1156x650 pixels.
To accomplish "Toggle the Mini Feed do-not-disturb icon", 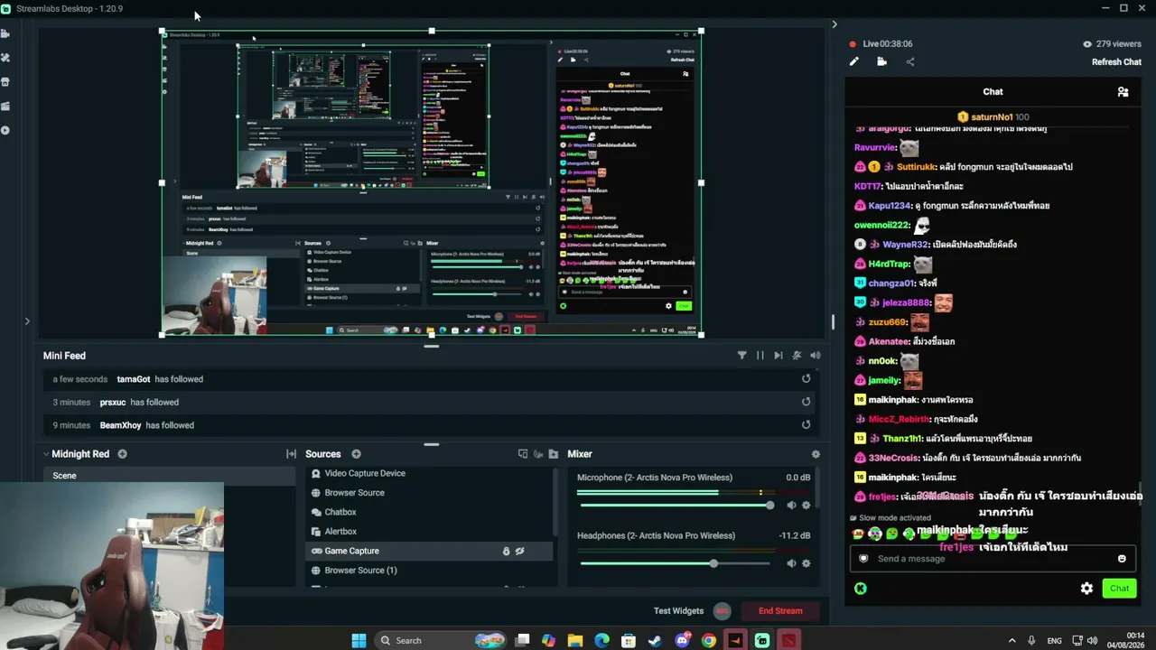I will coord(797,356).
